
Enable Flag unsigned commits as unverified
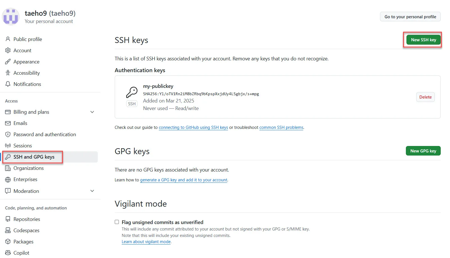pyautogui.click(x=117, y=222)
